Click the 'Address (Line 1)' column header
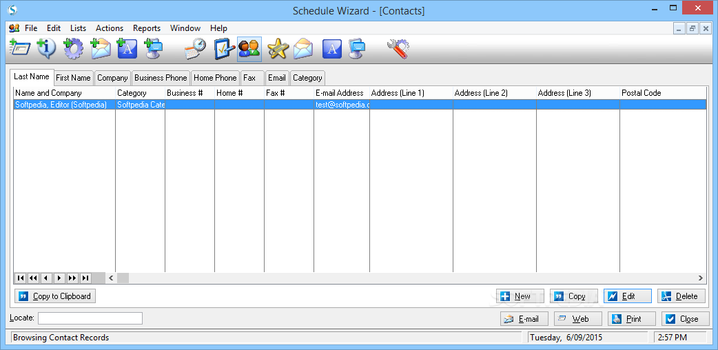This screenshot has height=350, width=718. coord(411,93)
